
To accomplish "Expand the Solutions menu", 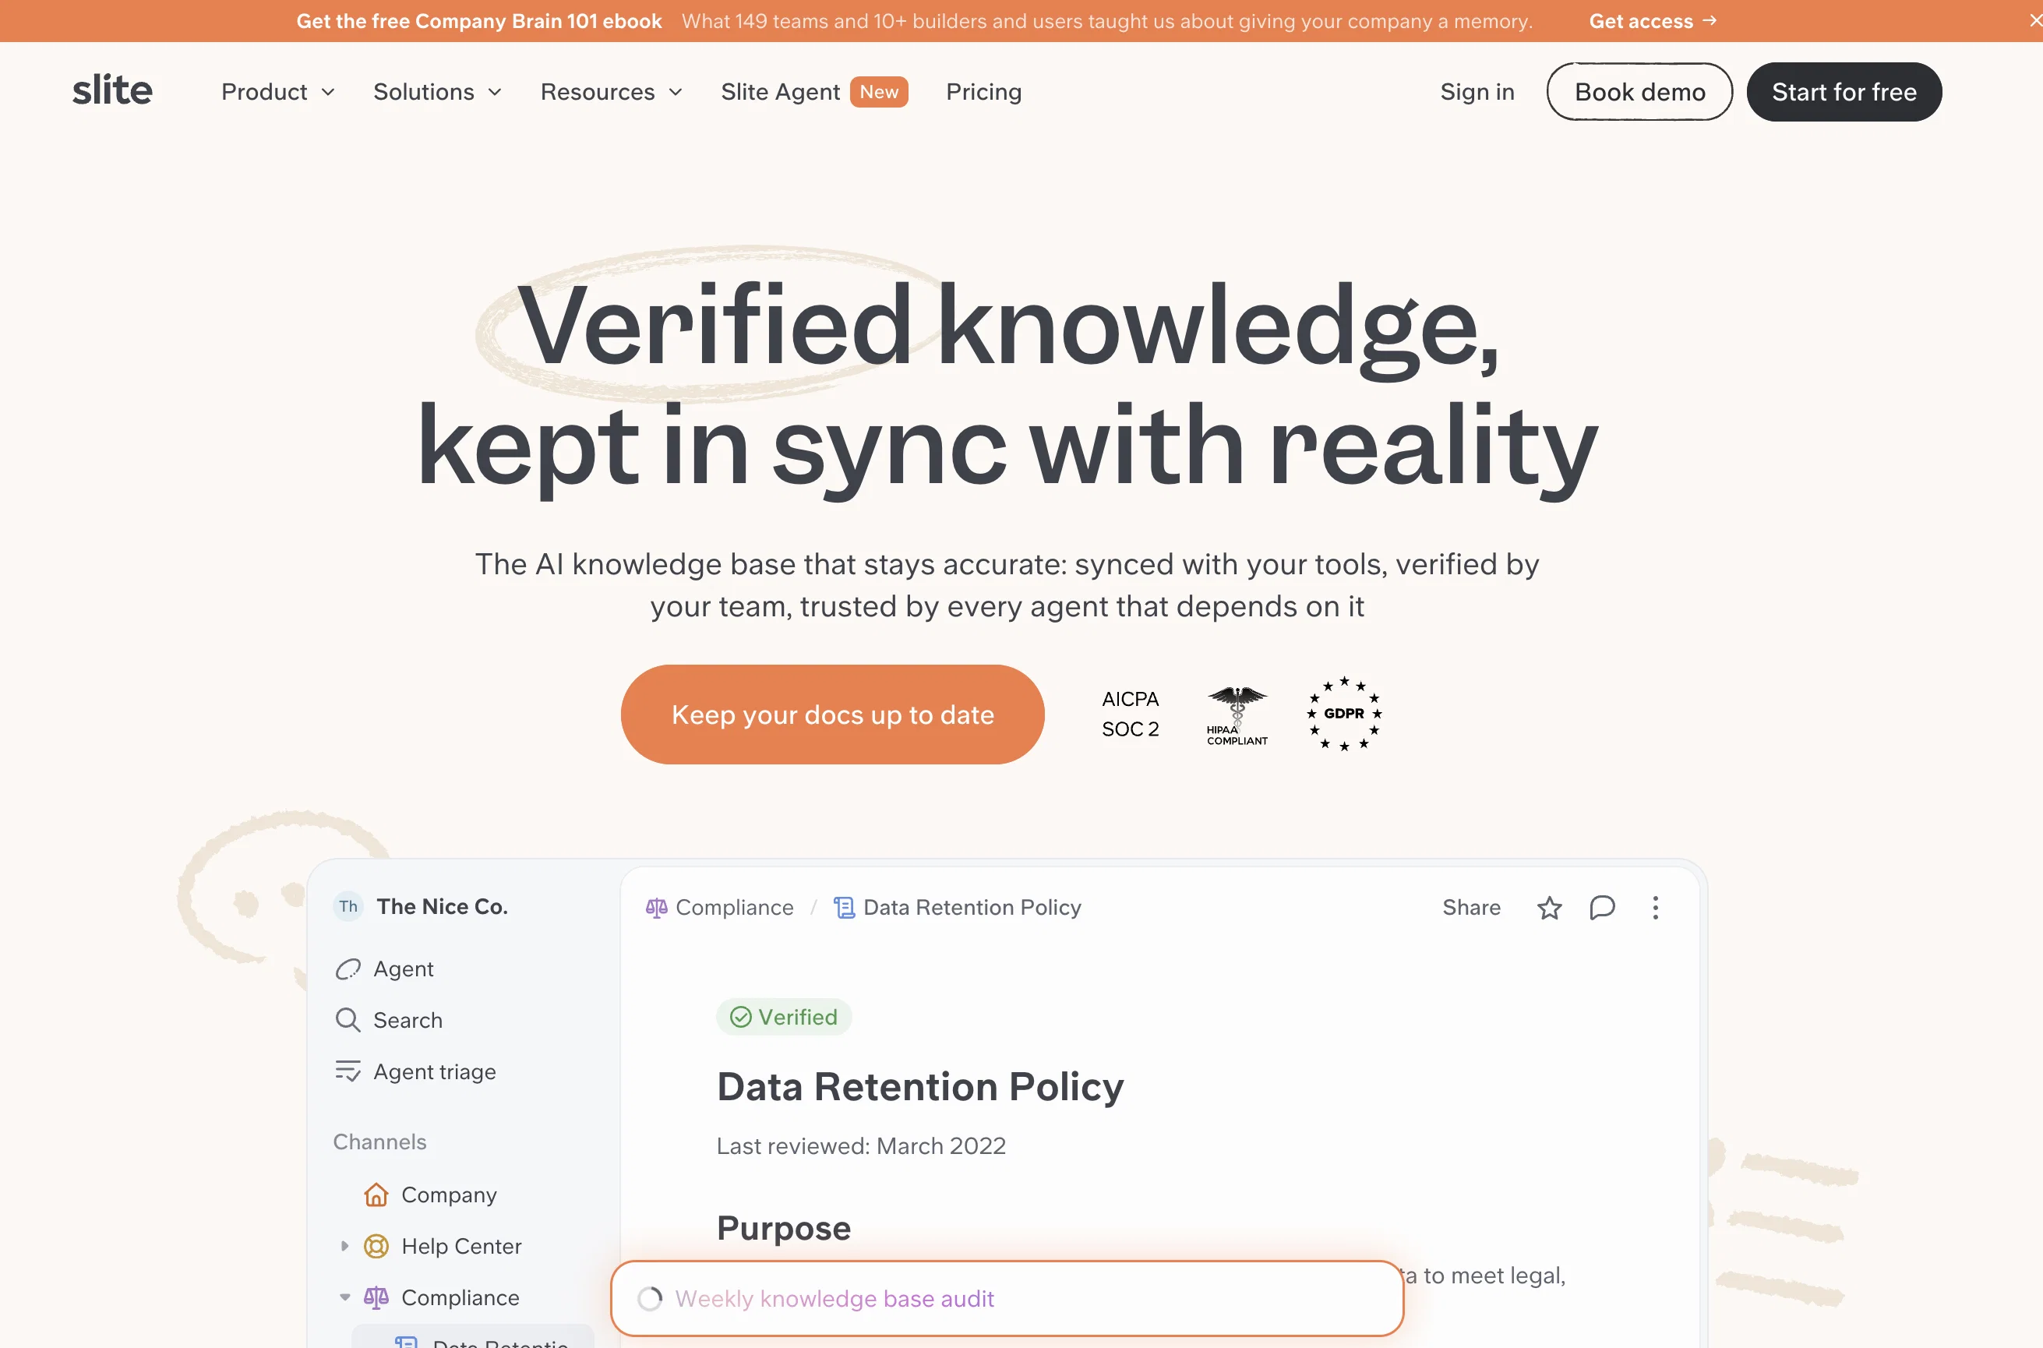I will (x=437, y=92).
